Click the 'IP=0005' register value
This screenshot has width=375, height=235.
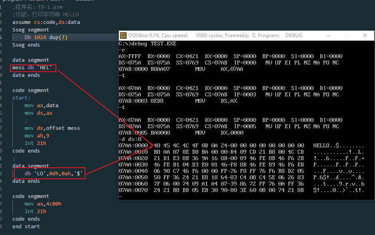[x=245, y=126]
